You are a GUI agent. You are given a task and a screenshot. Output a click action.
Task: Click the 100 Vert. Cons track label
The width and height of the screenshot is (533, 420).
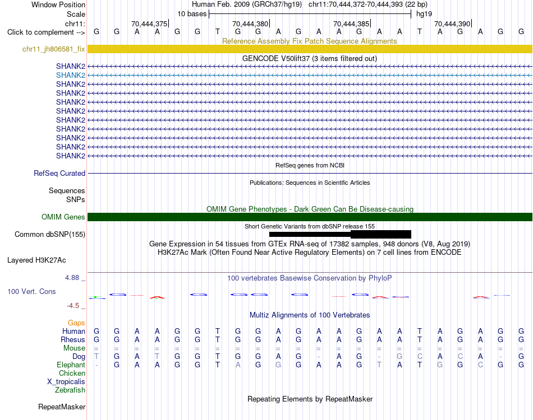click(x=31, y=291)
